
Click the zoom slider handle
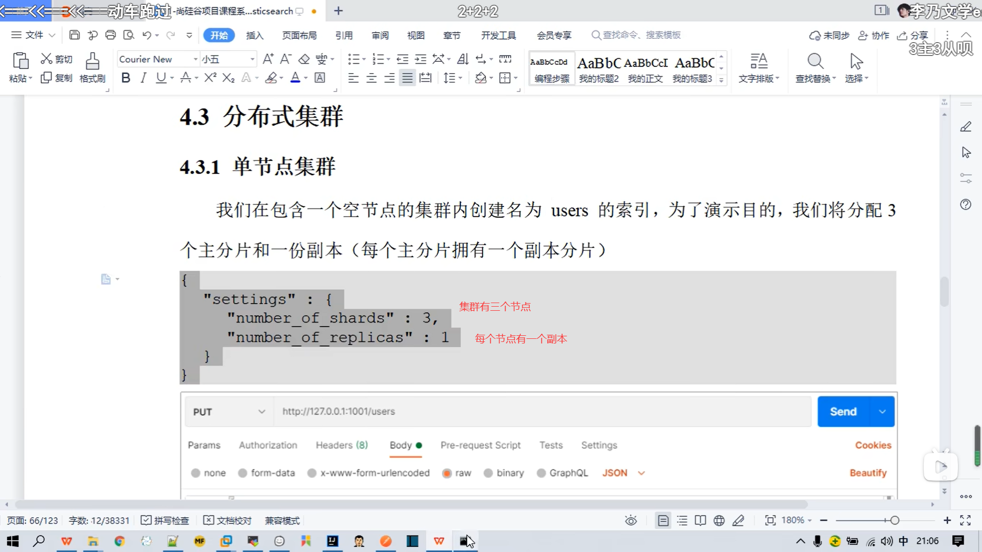[x=895, y=520]
